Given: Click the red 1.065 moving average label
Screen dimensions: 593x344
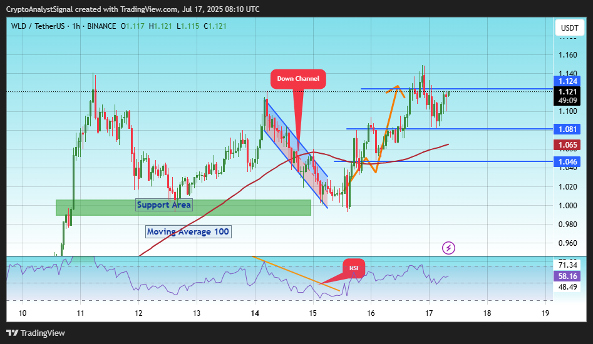Looking at the screenshot, I should coord(567,145).
